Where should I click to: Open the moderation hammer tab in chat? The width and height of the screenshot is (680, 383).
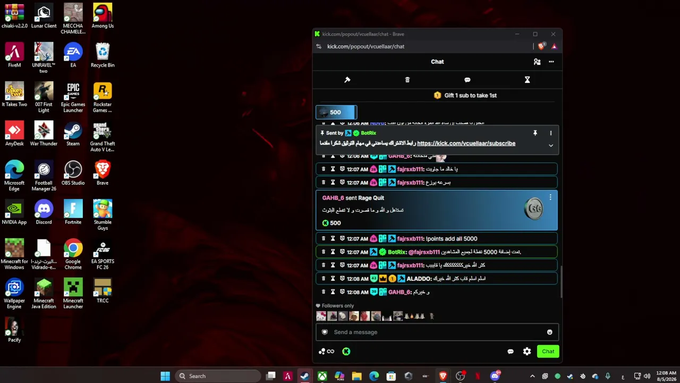click(347, 80)
